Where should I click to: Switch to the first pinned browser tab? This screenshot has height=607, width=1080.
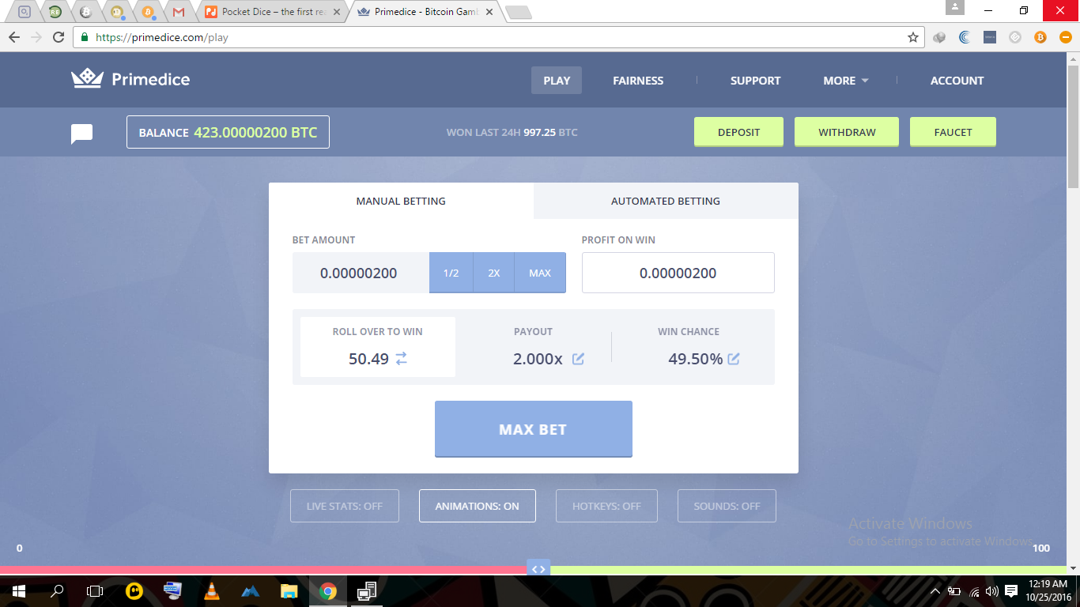[x=25, y=12]
